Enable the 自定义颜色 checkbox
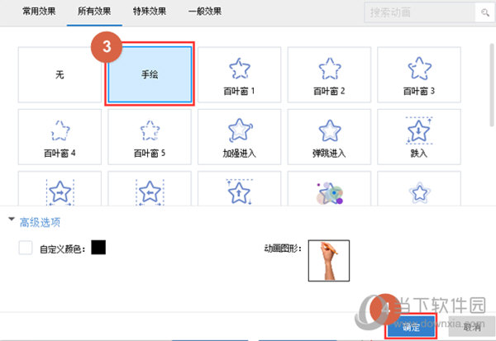This screenshot has height=341, width=496. [x=26, y=248]
